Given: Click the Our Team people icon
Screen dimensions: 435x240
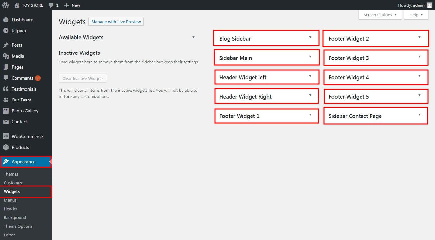Looking at the screenshot, I should (x=6, y=100).
